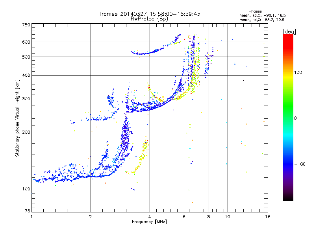Click the 'Stationary phase Virtual Height [km]' axis title
This screenshot has width=315, height=236.
coord(17,118)
